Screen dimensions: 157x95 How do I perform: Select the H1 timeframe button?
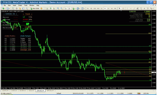point(101,9)
